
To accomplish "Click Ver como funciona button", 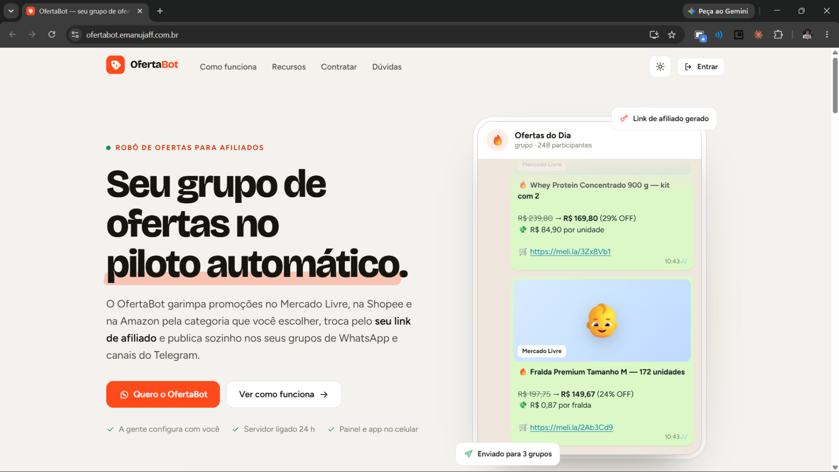I will 284,394.
